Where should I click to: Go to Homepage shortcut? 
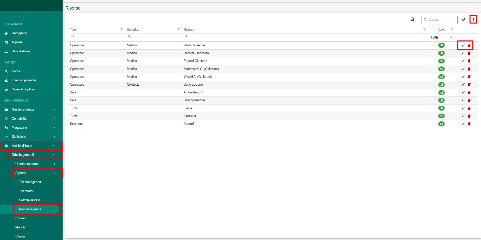[19, 33]
